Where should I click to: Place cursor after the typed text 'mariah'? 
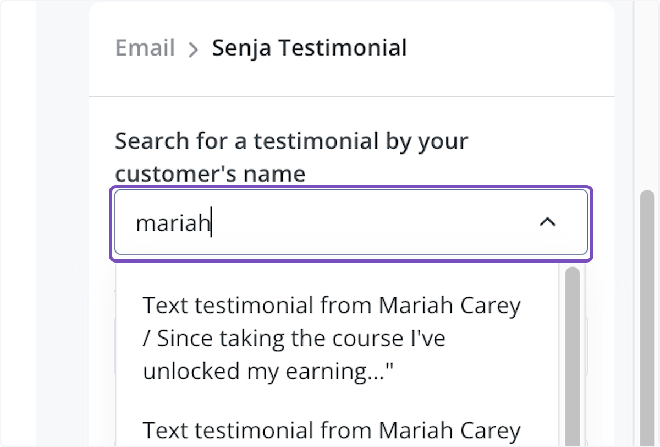(x=212, y=222)
